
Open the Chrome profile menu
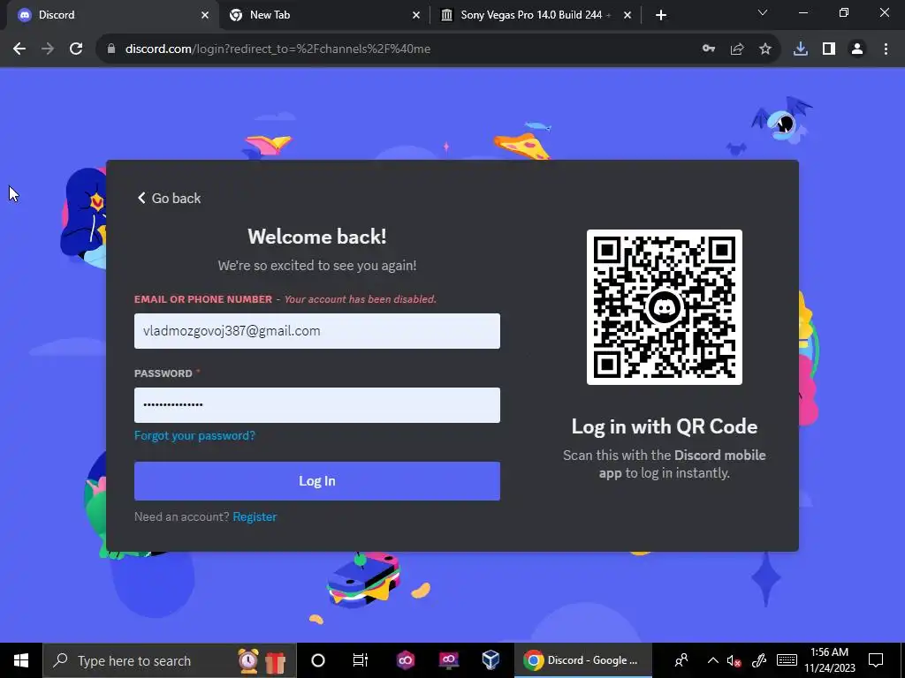pyautogui.click(x=857, y=49)
